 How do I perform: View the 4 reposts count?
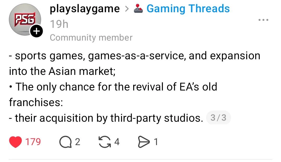(x=117, y=142)
